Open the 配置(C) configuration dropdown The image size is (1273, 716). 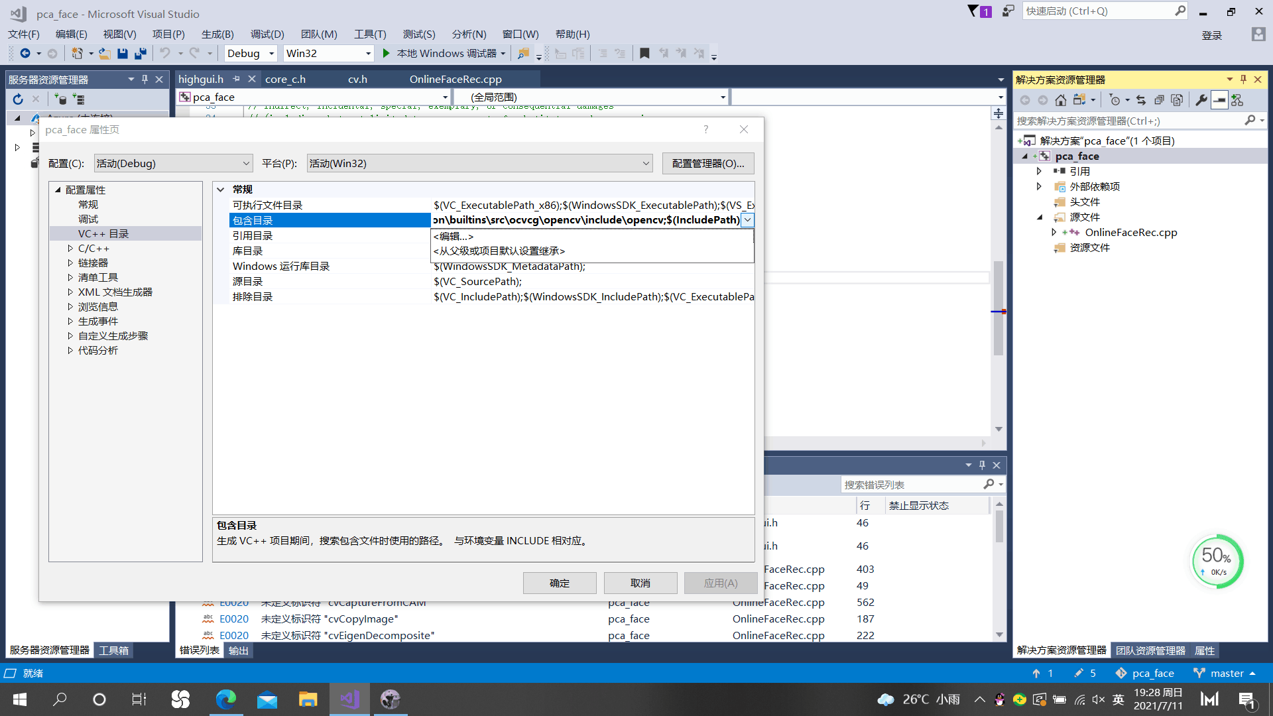pos(173,164)
